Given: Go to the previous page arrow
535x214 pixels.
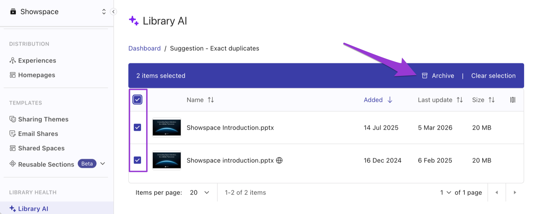Looking at the screenshot, I should click(497, 192).
